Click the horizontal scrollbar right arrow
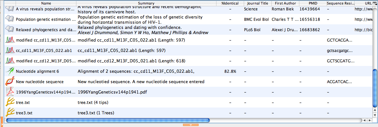Screen dimensions: 378x127 (370, 120)
